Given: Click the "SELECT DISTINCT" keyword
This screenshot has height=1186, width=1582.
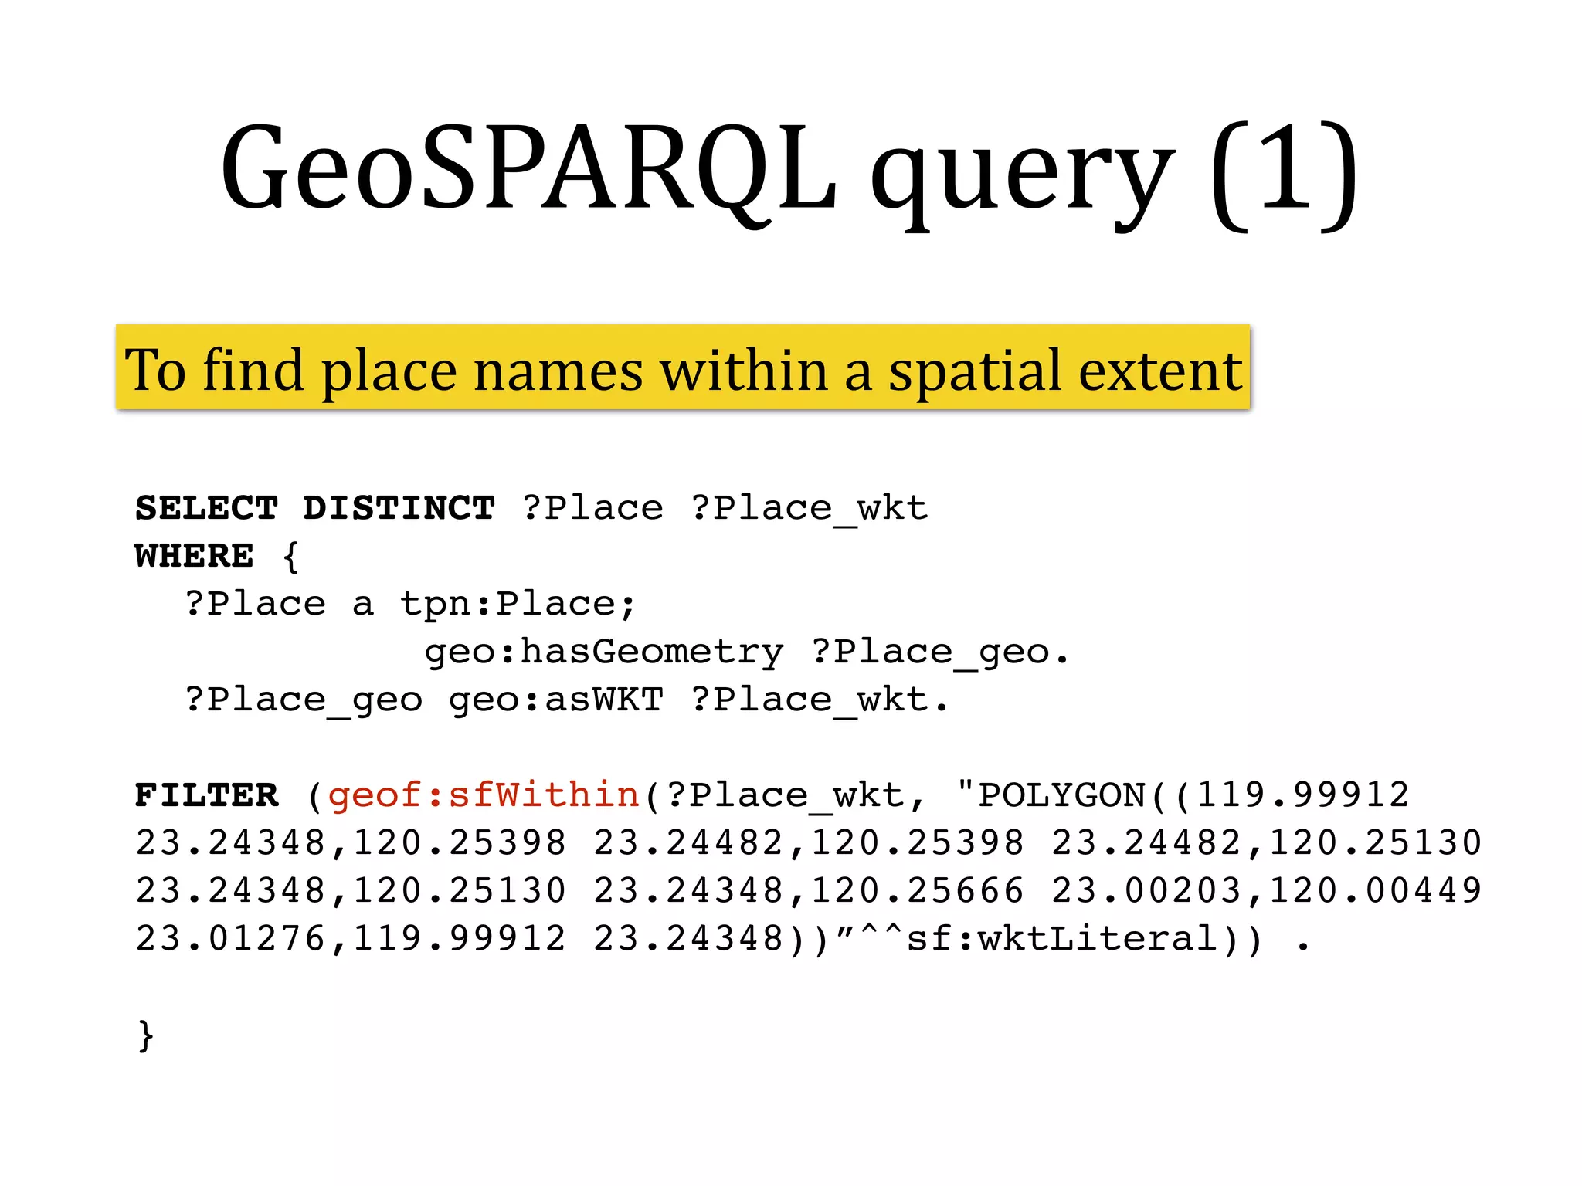Looking at the screenshot, I should pyautogui.click(x=315, y=508).
